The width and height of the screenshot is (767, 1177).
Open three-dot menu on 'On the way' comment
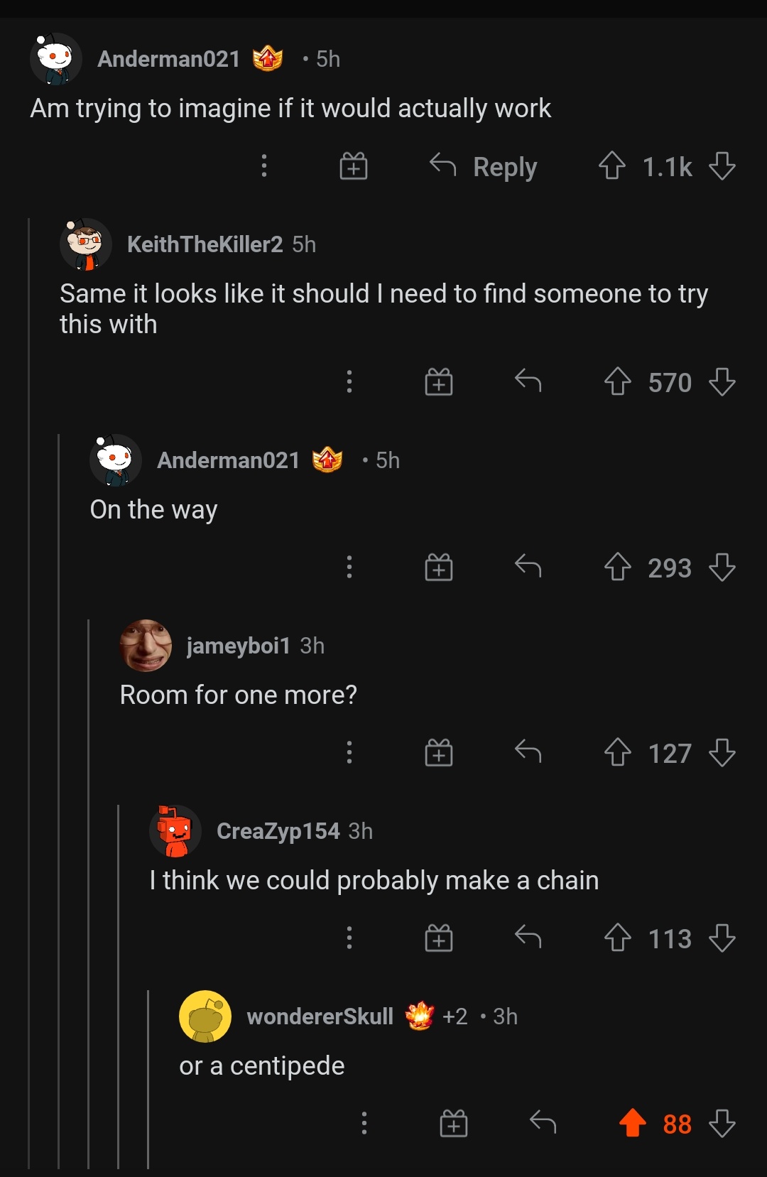click(349, 568)
